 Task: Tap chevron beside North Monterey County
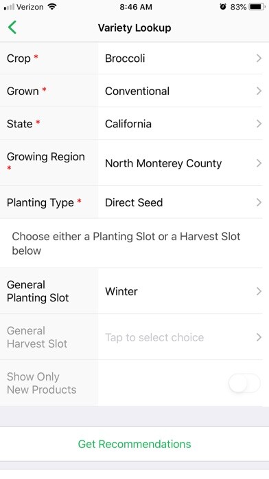point(259,163)
